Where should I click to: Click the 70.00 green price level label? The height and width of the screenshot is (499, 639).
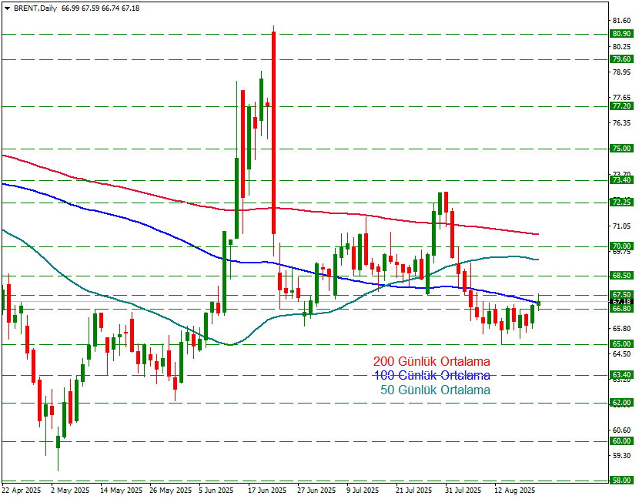coord(622,246)
